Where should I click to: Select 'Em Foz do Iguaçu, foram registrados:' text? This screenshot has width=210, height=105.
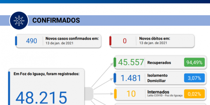(46, 74)
